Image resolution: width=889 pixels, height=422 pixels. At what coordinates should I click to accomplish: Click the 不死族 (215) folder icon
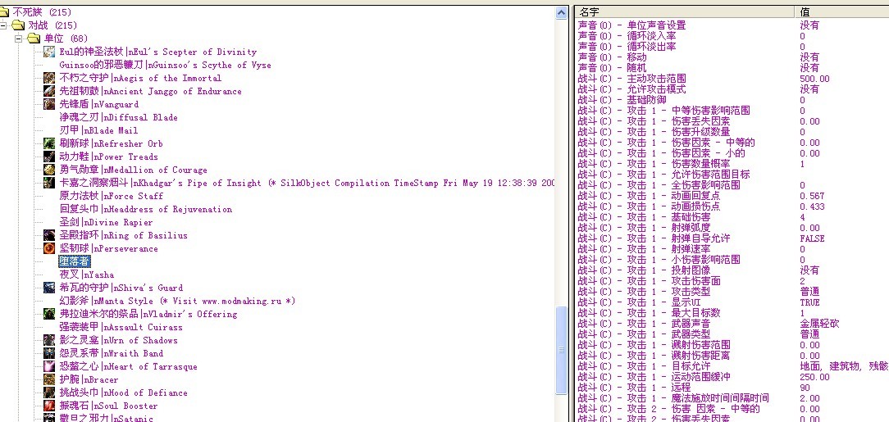pyautogui.click(x=4, y=12)
